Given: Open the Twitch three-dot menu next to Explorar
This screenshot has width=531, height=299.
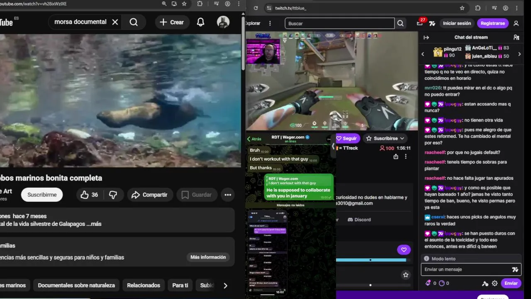Looking at the screenshot, I should [270, 23].
